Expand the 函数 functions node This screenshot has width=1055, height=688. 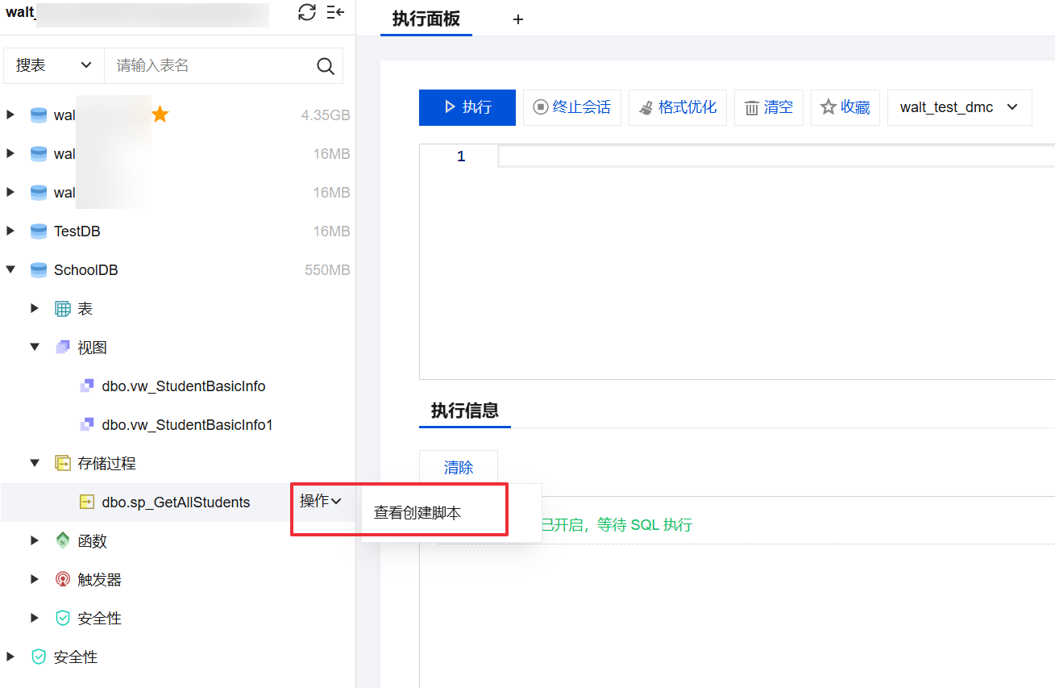point(35,541)
